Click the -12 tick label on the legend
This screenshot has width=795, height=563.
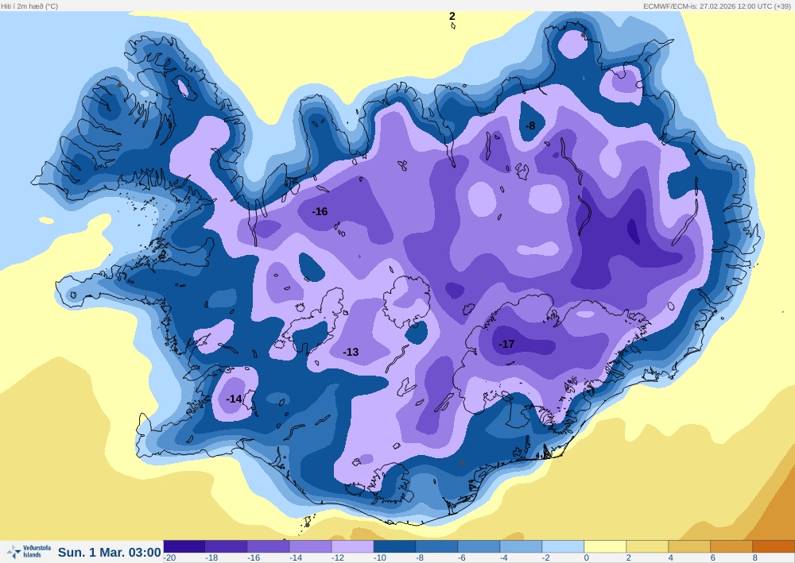(x=338, y=558)
